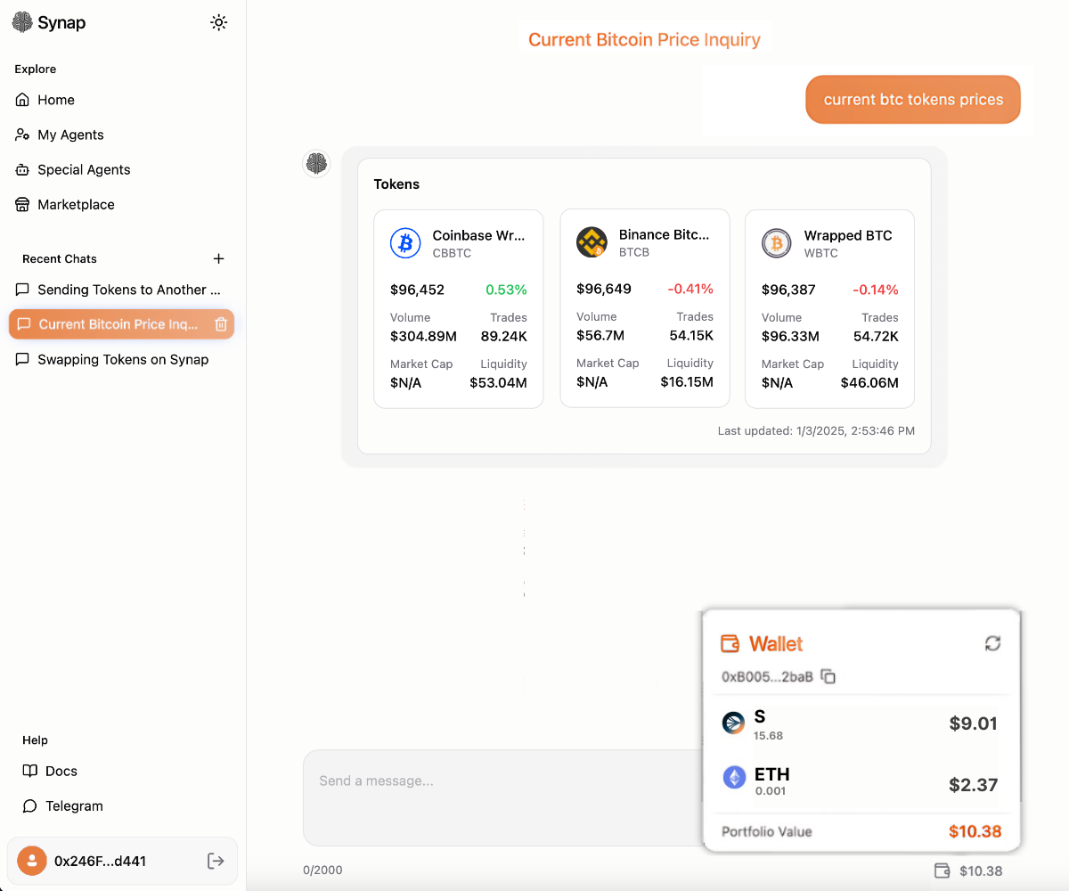Click the Telegram message icon

tap(30, 805)
